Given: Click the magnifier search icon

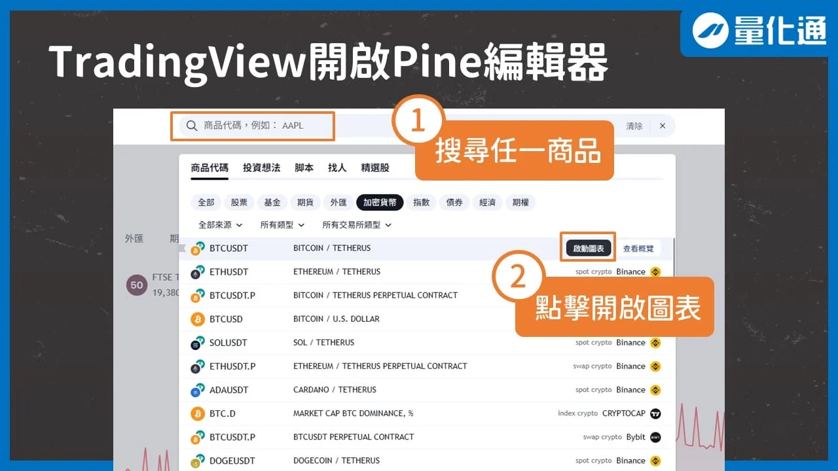Looking at the screenshot, I should pos(191,126).
